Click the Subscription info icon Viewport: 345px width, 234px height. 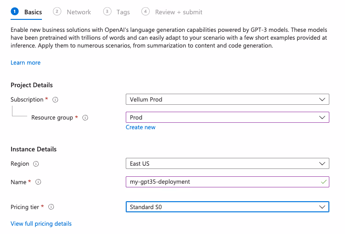pyautogui.click(x=55, y=99)
